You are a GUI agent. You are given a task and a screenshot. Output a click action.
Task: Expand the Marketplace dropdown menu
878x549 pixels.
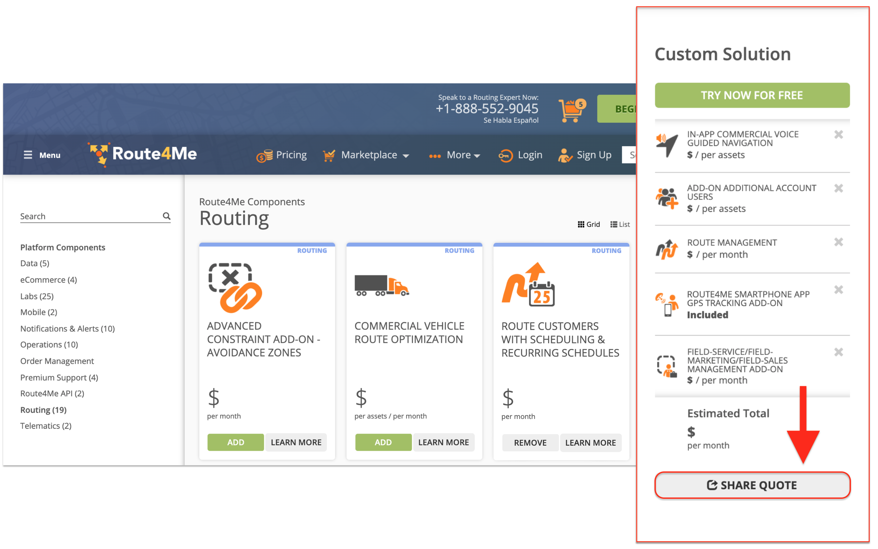(367, 154)
